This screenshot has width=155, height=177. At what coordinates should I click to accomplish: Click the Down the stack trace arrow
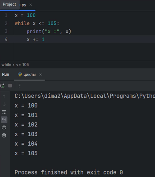[4, 104]
